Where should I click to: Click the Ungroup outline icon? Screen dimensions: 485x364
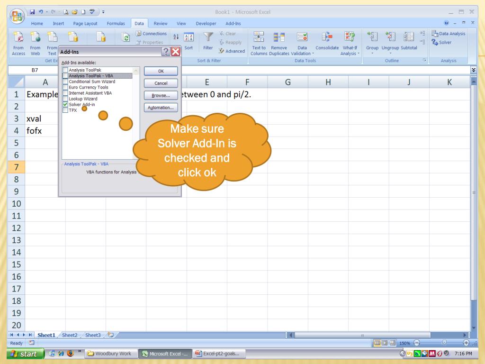coord(390,37)
